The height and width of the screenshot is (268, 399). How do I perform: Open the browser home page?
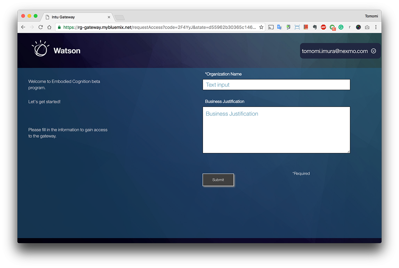(x=49, y=27)
